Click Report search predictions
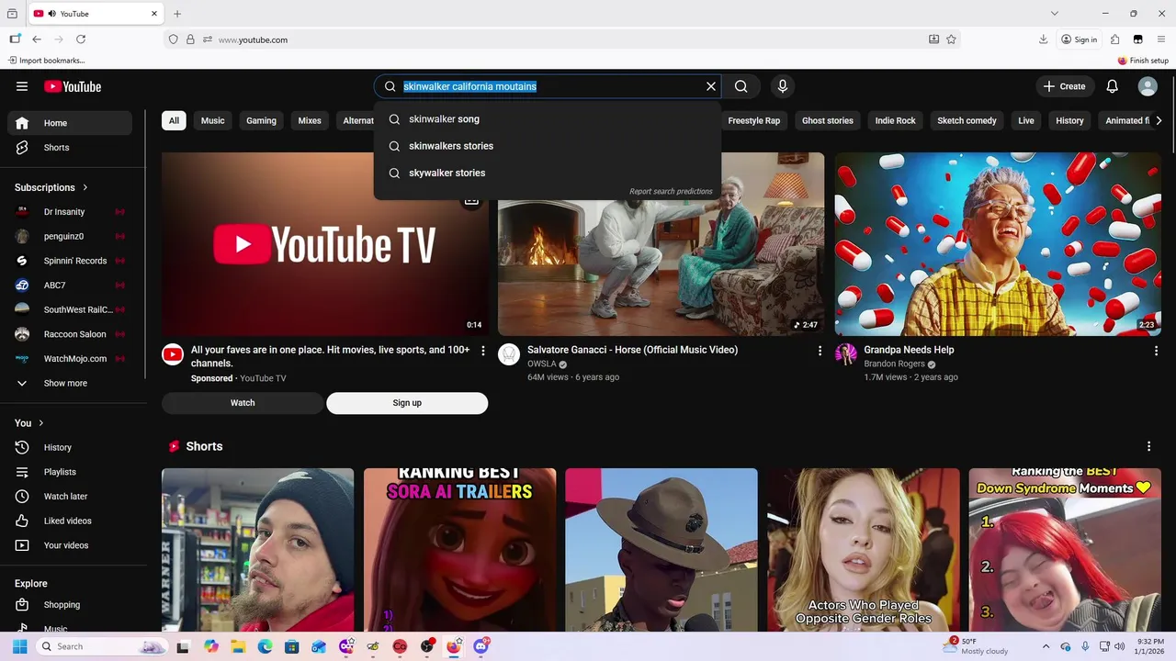Viewport: 1176px width, 661px height. (x=671, y=192)
